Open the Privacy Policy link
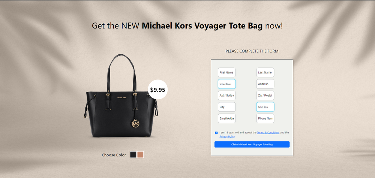 227,136
